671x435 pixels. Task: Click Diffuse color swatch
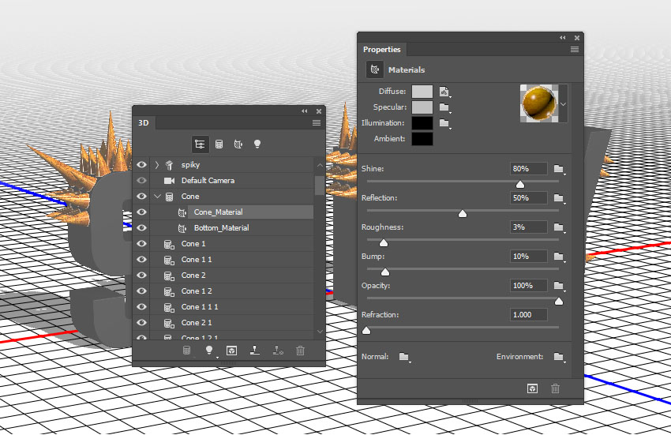click(x=422, y=92)
